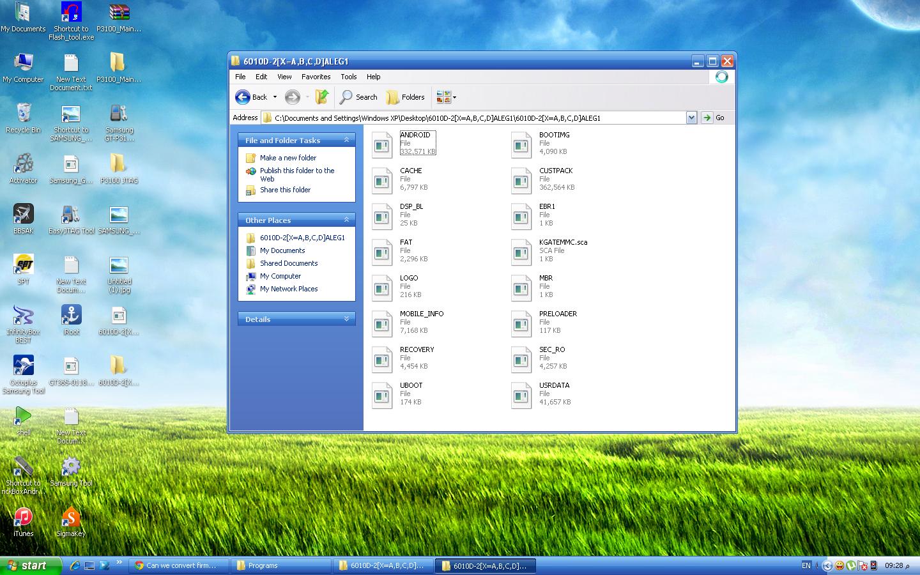Click Make a new folder link

(x=288, y=158)
